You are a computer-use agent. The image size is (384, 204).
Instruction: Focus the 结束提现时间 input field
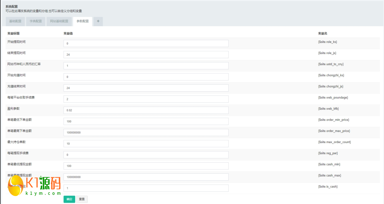(x=146, y=55)
